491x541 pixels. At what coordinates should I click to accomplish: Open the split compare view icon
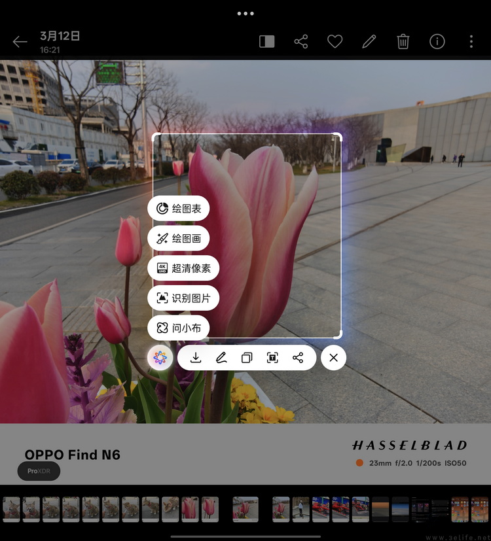tap(266, 42)
